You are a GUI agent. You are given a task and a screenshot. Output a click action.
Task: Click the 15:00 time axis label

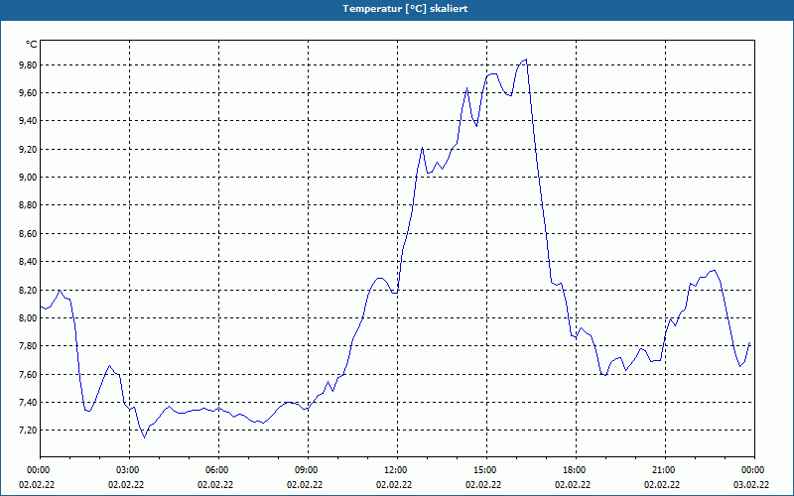pyautogui.click(x=486, y=470)
